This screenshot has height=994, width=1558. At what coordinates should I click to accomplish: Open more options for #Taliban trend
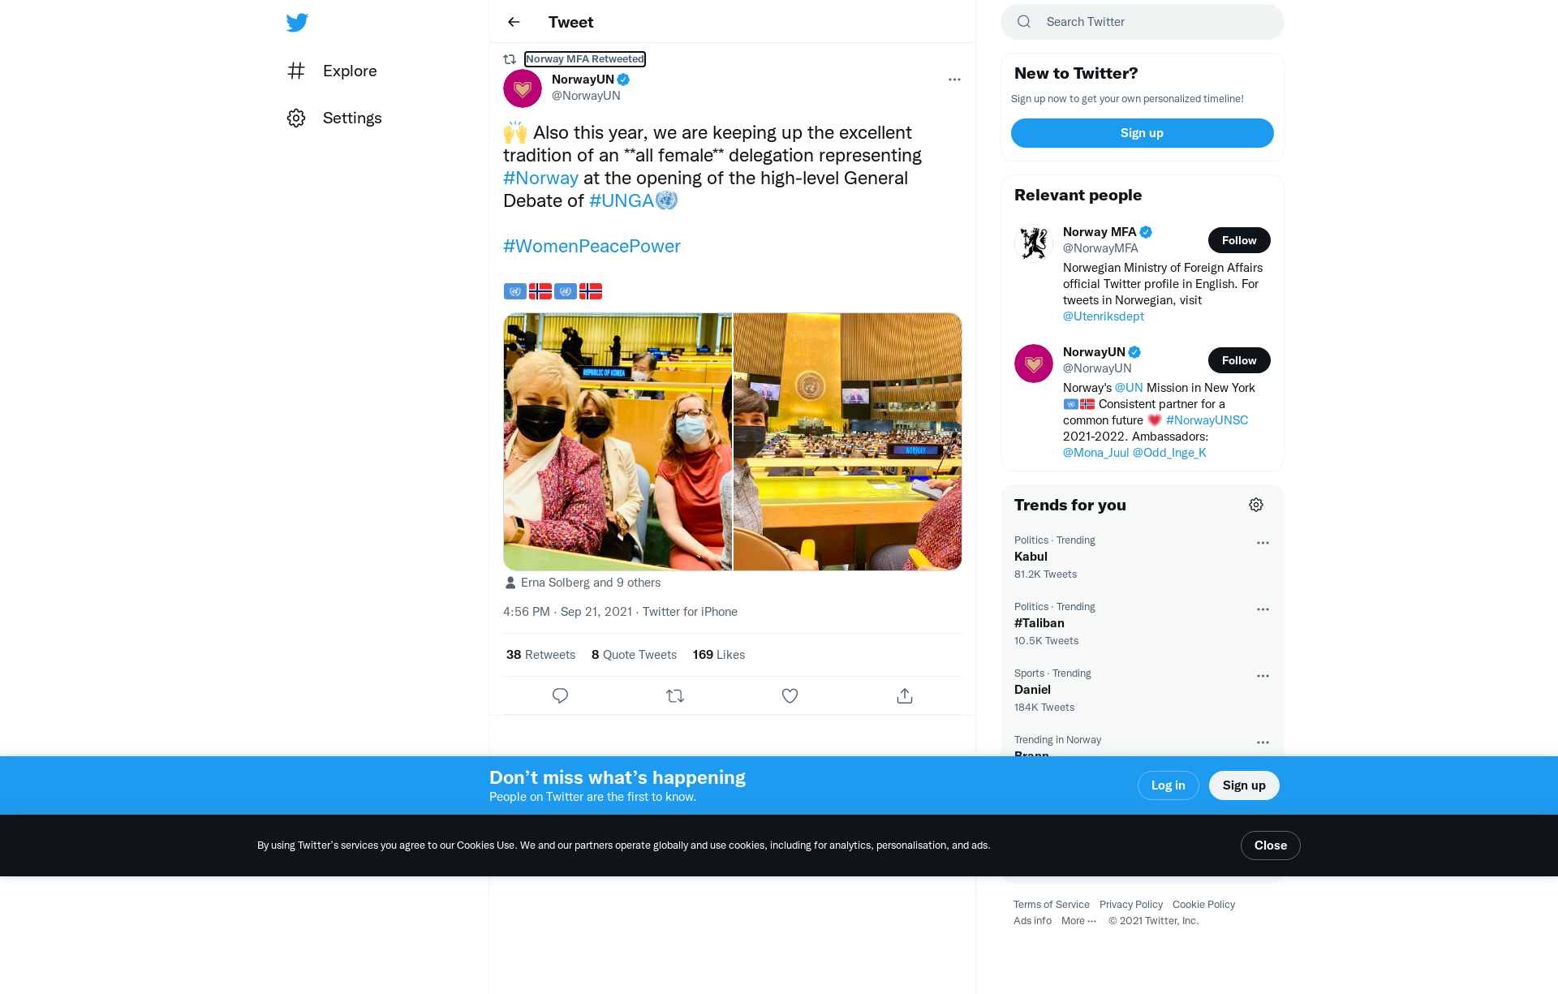click(x=1263, y=609)
